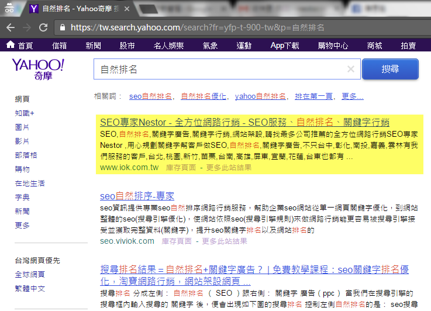Viewport: 431px width, 311px height.
Task: Choose 台灣網頁優先 filter
Action: tap(37, 260)
